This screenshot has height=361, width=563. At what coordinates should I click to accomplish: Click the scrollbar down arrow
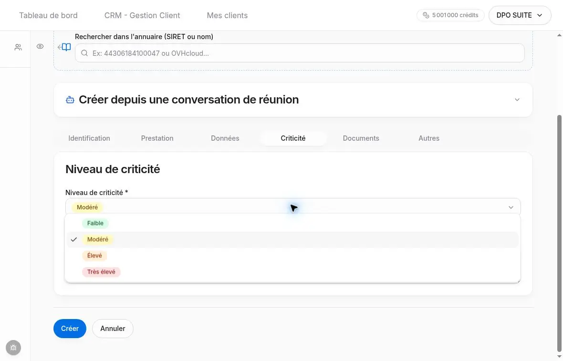click(x=559, y=357)
